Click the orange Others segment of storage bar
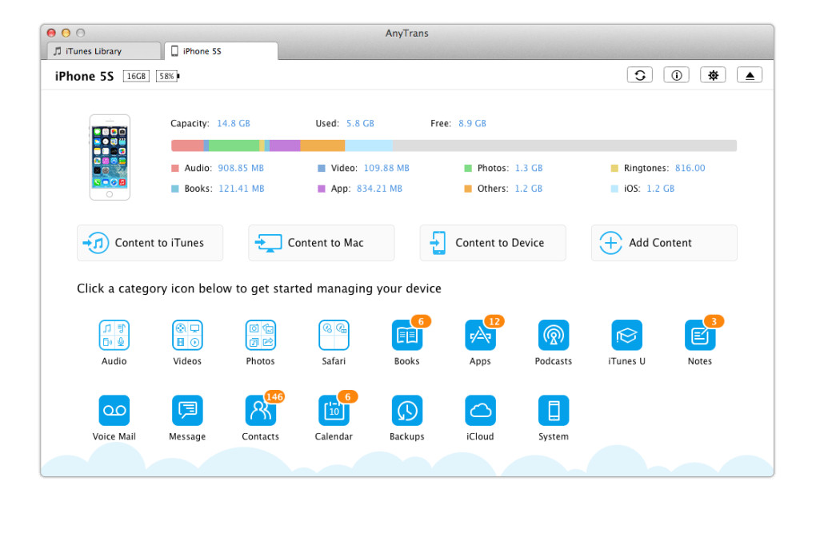Screen dimensions: 816x537 click(x=322, y=145)
